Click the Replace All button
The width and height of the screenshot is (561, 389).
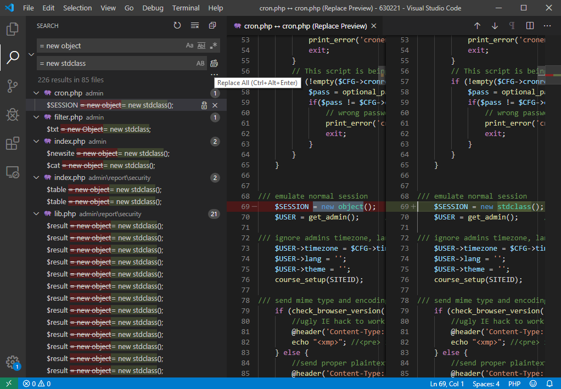(214, 63)
